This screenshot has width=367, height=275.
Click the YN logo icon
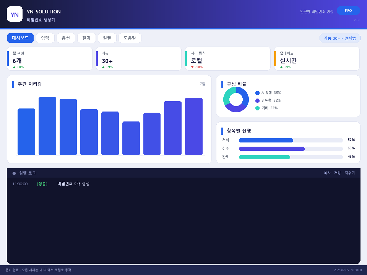15,14
